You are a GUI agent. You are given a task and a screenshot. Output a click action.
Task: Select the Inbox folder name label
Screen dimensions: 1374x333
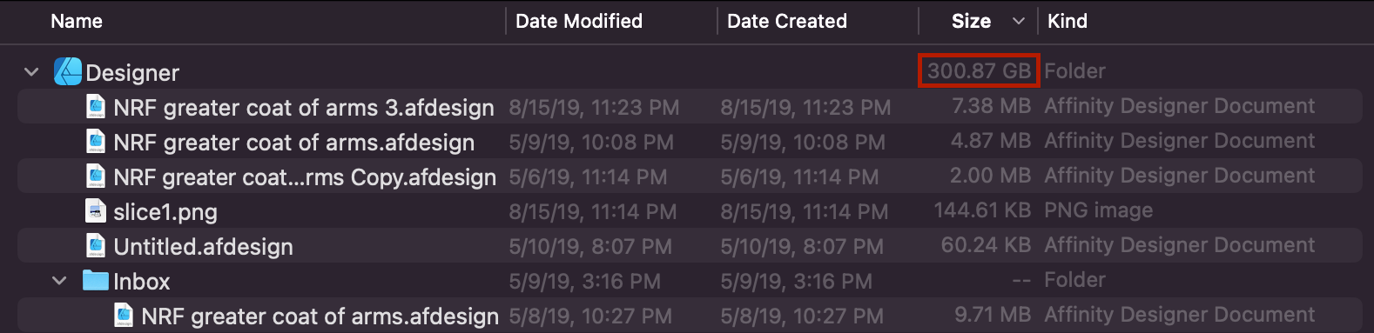(x=142, y=282)
